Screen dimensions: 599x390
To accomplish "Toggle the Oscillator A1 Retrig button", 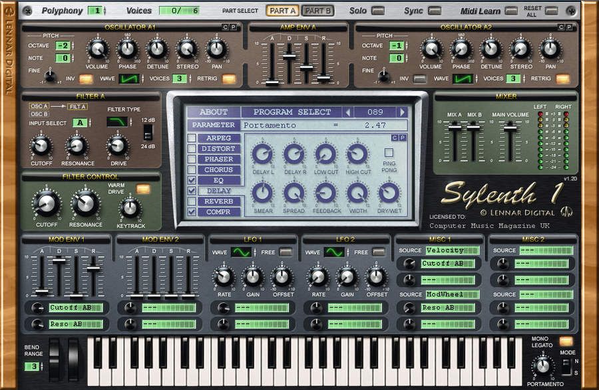I will pyautogui.click(x=229, y=79).
